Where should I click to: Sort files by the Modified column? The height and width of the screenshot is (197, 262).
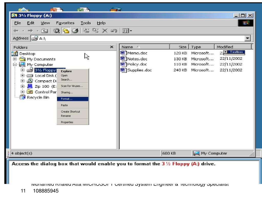tap(233, 47)
